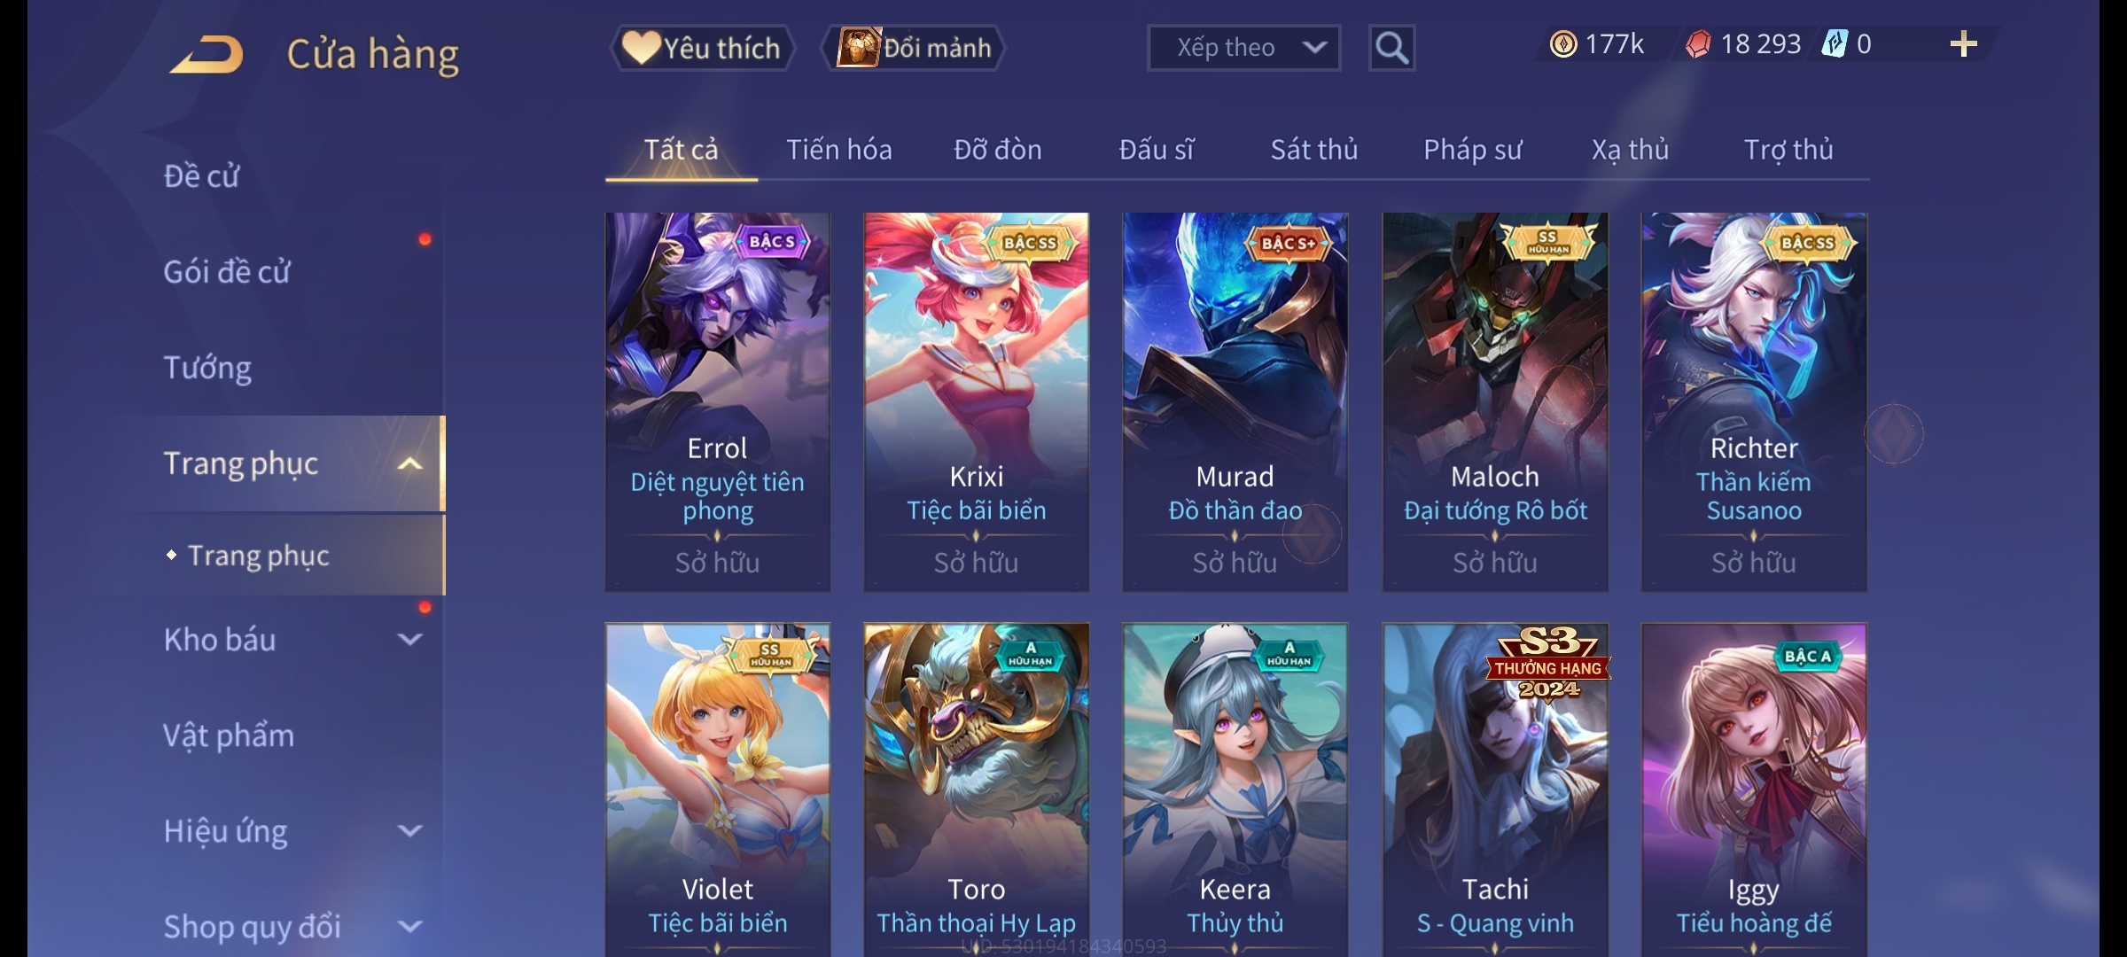Open Gói đề cử in sidebar
The width and height of the screenshot is (2127, 957).
tap(227, 272)
